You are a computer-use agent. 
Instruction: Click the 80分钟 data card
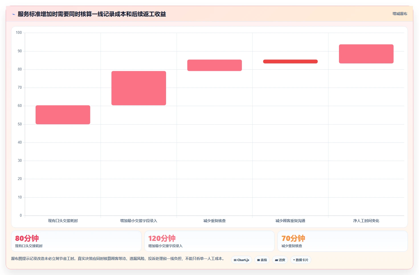pyautogui.click(x=76, y=241)
